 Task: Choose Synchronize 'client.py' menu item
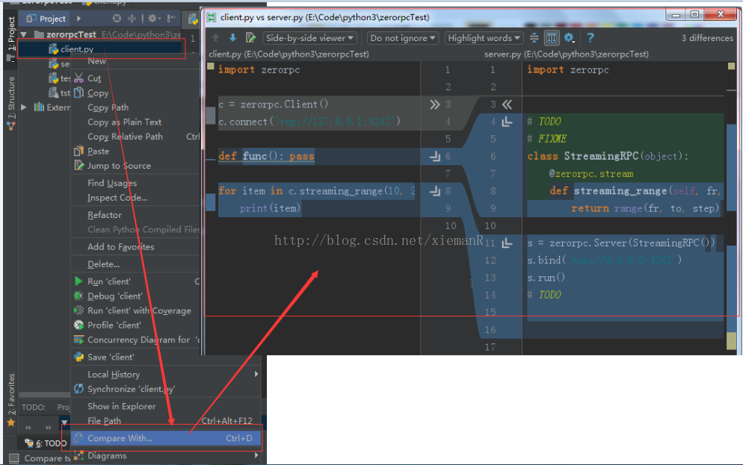point(166,390)
